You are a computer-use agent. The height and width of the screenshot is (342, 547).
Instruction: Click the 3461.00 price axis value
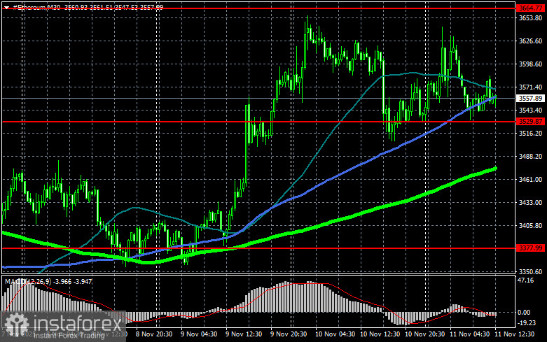tap(530, 179)
